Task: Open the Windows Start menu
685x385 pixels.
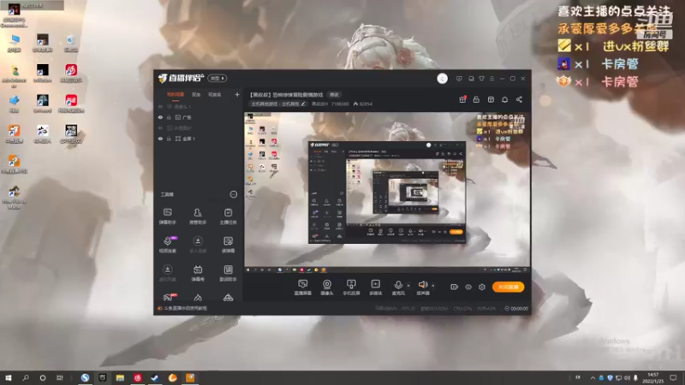Action: coord(9,377)
